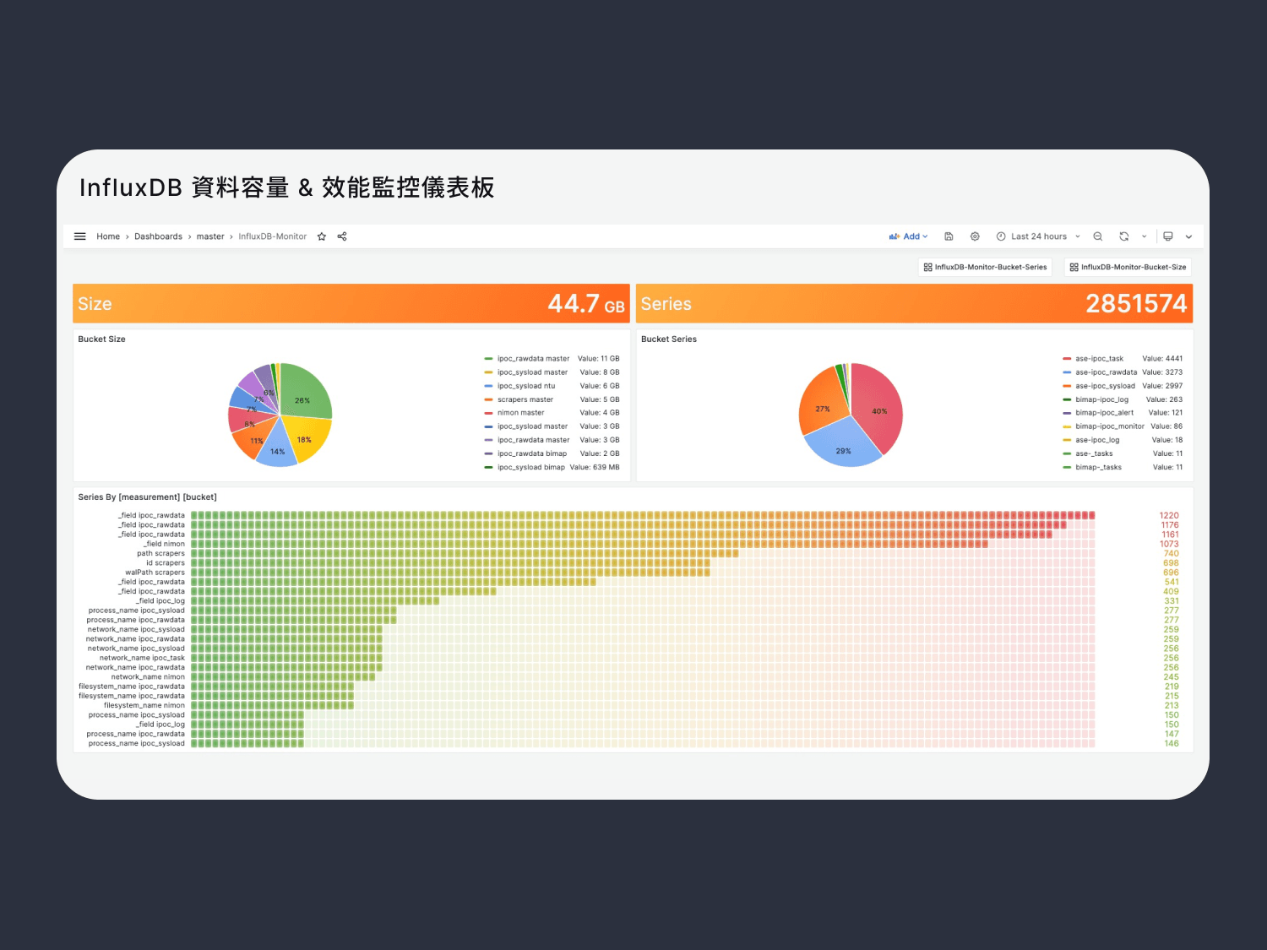Expand the chevron at the toolbar's far right
The width and height of the screenshot is (1267, 950).
coord(1188,236)
